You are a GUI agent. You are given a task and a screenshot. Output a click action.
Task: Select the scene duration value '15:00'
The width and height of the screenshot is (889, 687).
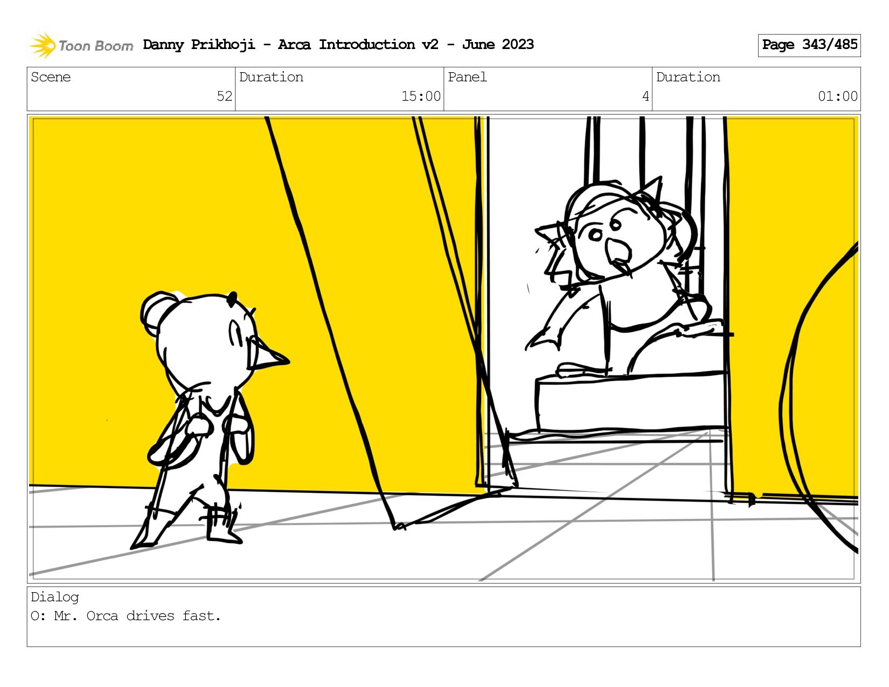[421, 96]
